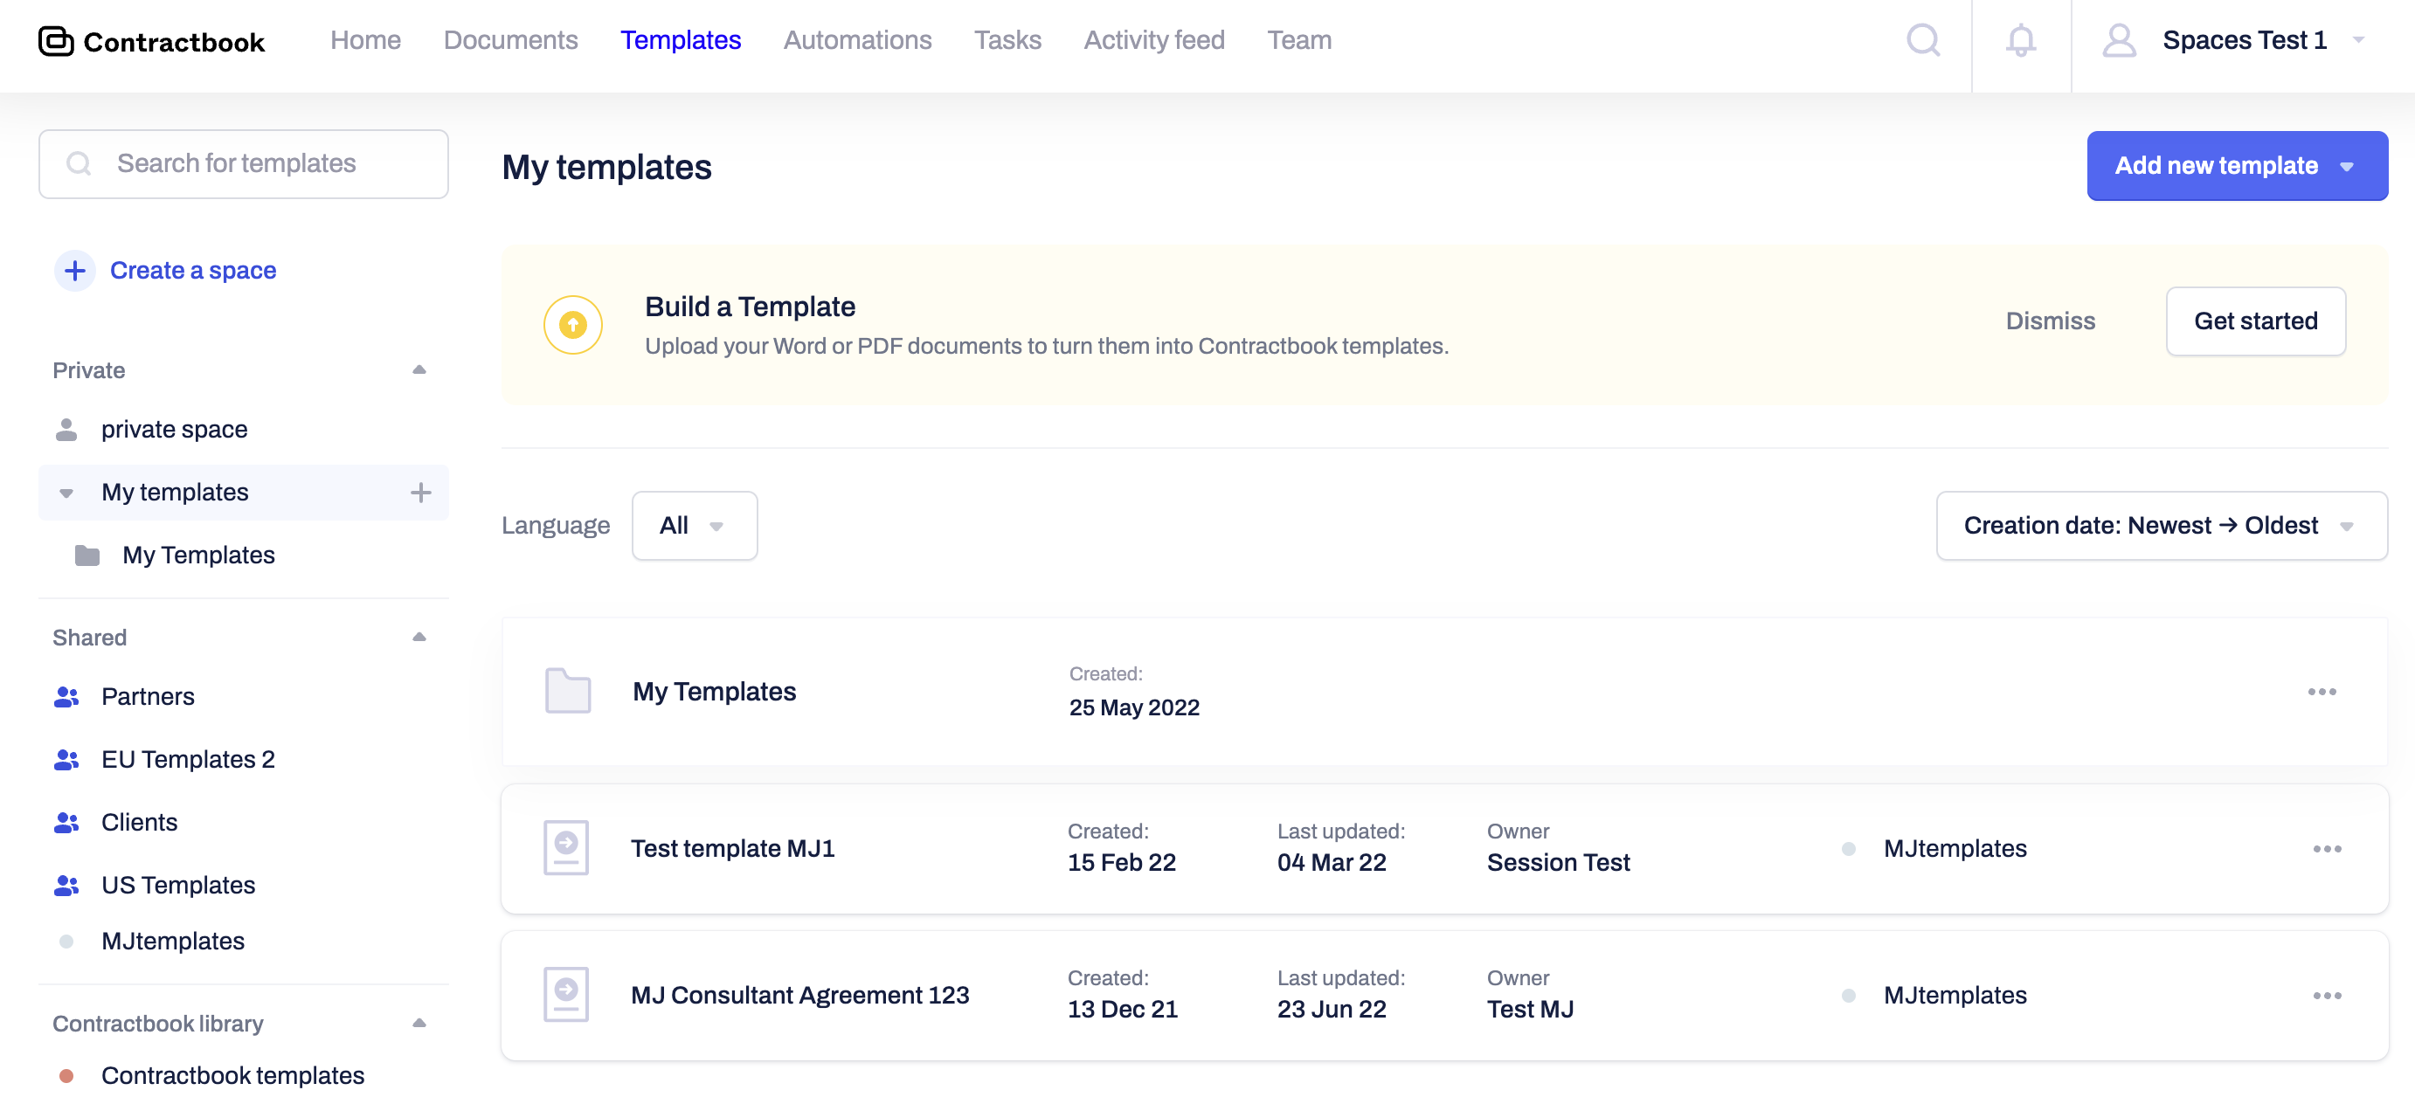This screenshot has height=1104, width=2415.
Task: Click the three-dot menu for MJ Consultant Agreement 123
Action: tap(2328, 995)
